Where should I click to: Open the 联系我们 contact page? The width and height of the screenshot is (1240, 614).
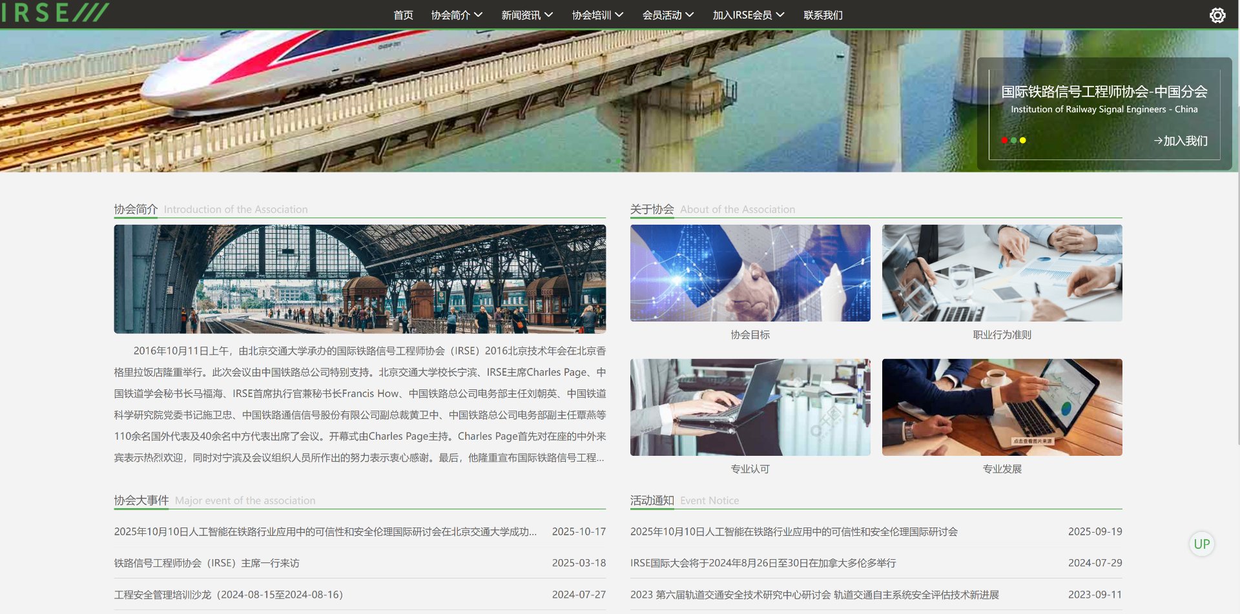tap(823, 15)
